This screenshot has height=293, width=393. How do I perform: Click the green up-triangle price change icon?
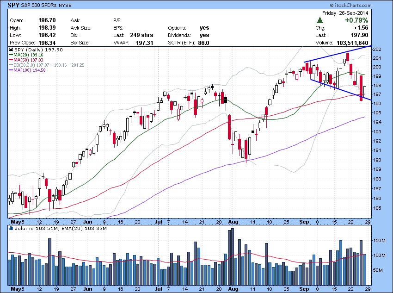(319, 20)
